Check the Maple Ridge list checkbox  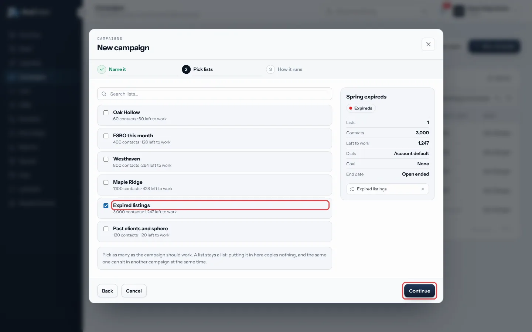point(106,182)
